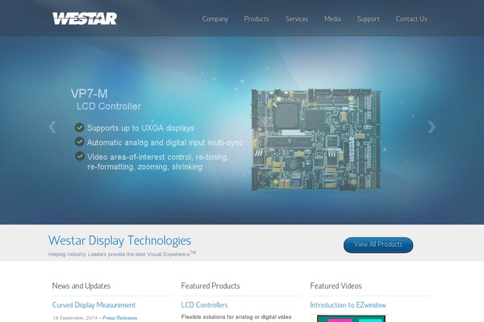Viewport: 484px width, 322px height.
Task: Open the Press Releases category link
Action: [x=119, y=318]
